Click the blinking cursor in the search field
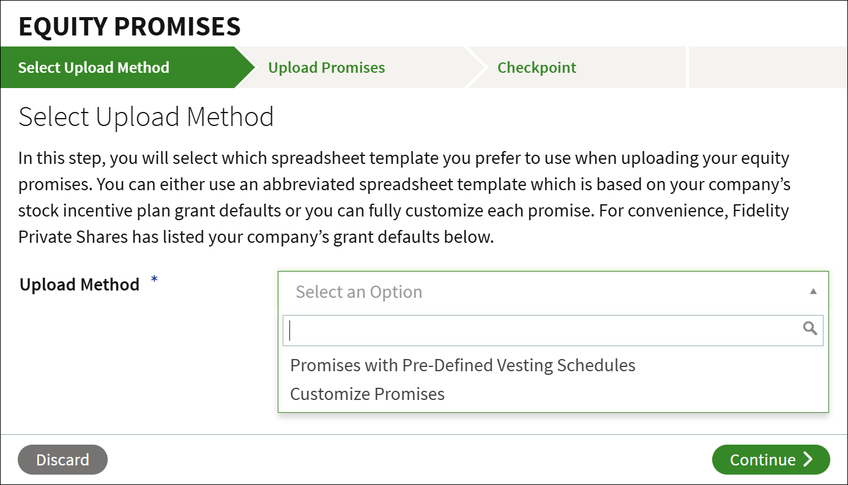Viewport: 848px width, 485px height. tap(290, 330)
